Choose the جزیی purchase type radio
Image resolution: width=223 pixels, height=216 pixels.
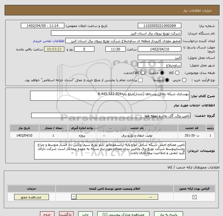(x=184, y=80)
